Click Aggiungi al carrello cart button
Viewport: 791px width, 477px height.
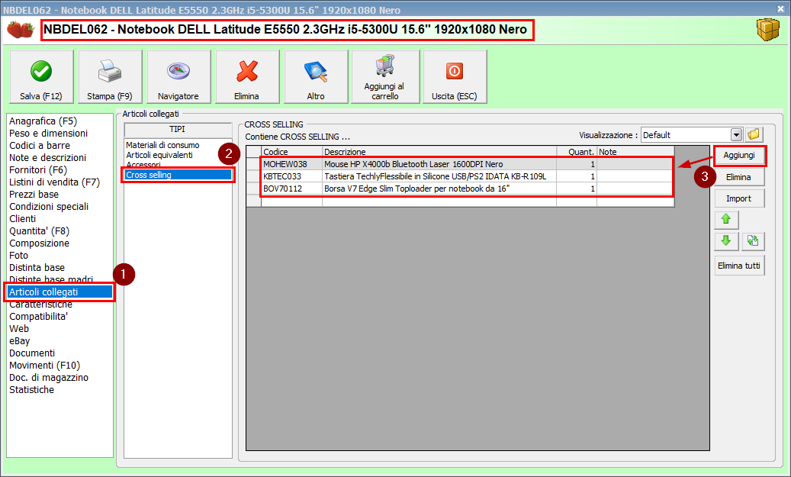385,77
